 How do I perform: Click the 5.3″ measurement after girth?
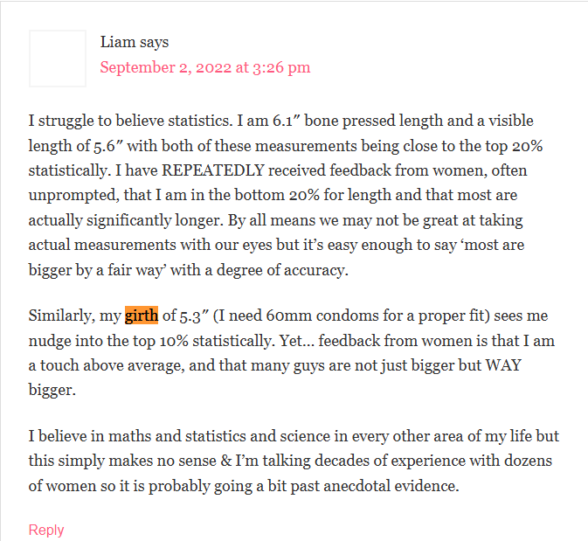[x=194, y=316]
